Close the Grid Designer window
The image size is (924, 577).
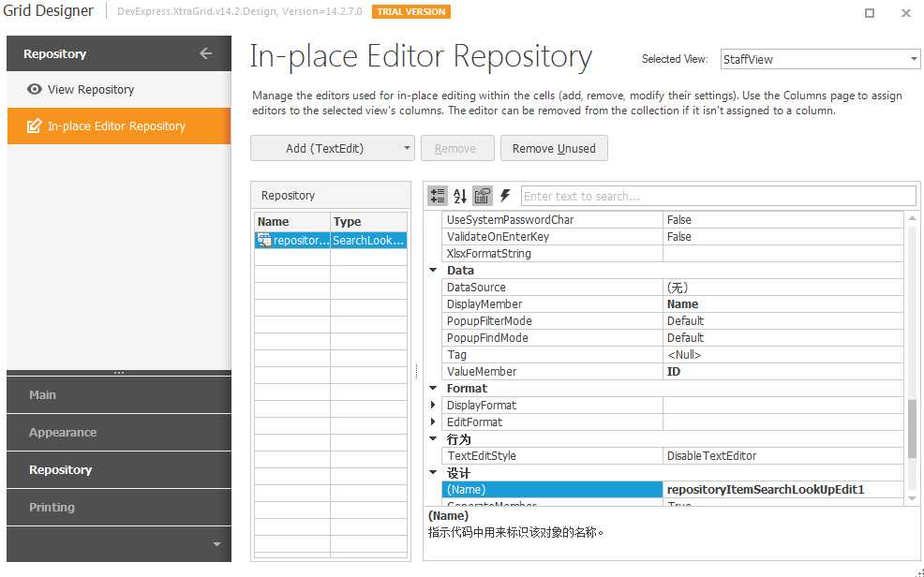906,13
